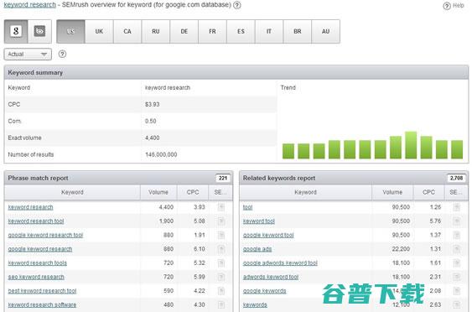
Task: Open 'best keyword research tool' link
Action: point(42,291)
